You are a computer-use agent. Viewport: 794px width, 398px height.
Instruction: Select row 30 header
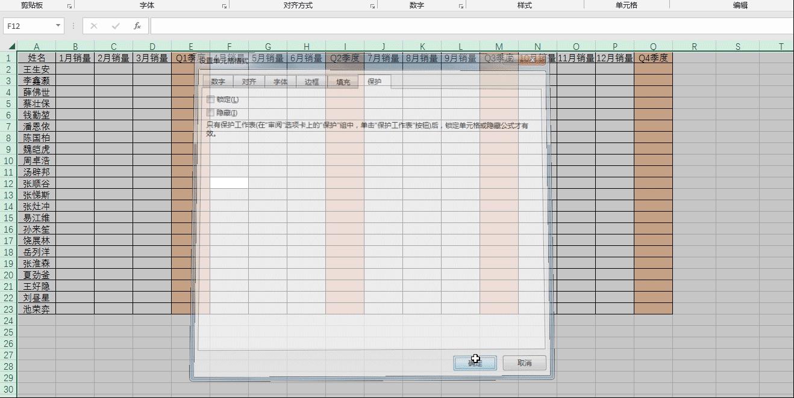[x=9, y=389]
